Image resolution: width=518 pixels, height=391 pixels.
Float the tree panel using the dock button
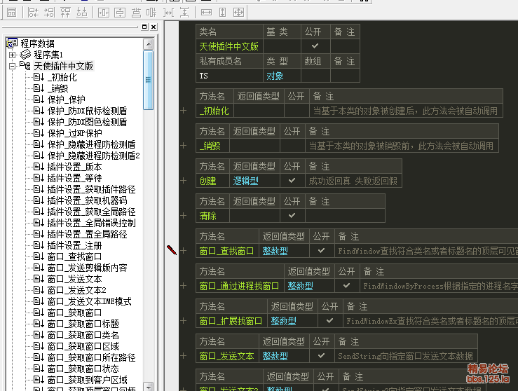[x=144, y=27]
